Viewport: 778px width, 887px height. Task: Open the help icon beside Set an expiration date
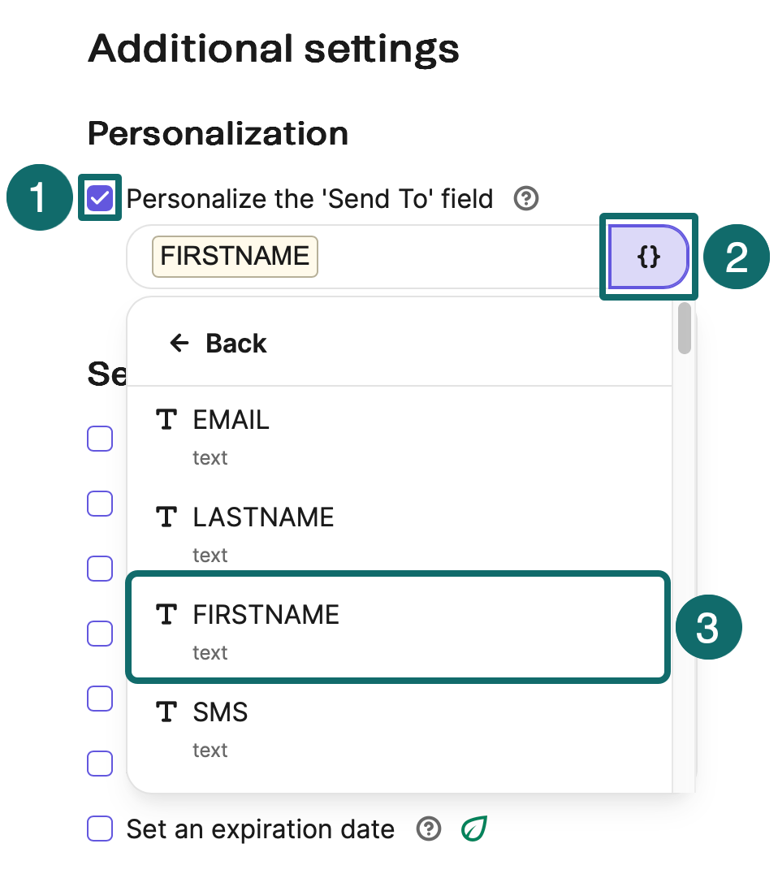[428, 829]
